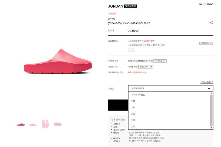Click the share icon beside the product name
The width and height of the screenshot is (221, 147).
click(211, 22)
